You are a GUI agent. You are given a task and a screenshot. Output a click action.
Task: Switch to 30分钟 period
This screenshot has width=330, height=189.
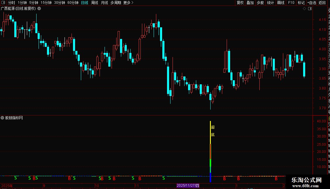coord(59,3)
